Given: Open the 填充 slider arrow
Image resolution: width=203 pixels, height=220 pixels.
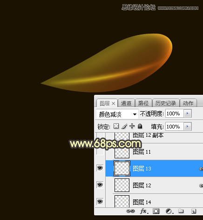Looking at the screenshot, I should (188, 127).
